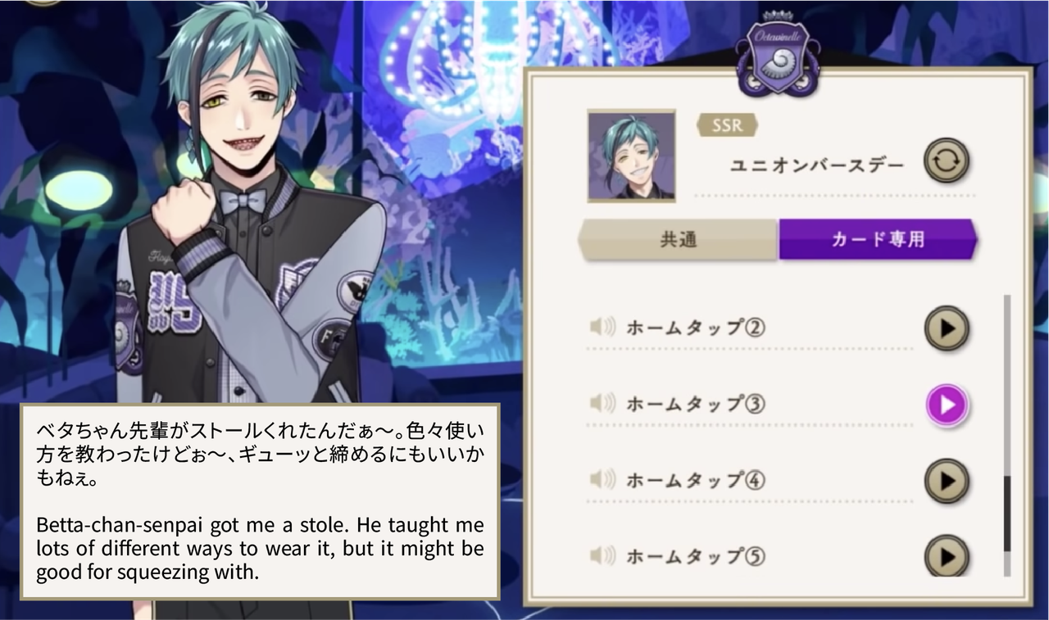Click the speaker icon beside ホームタップ④
The image size is (1049, 620).
click(602, 480)
